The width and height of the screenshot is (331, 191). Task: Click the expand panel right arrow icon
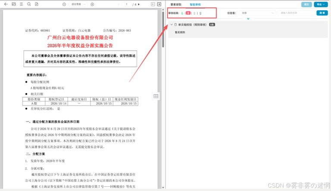click(x=159, y=4)
